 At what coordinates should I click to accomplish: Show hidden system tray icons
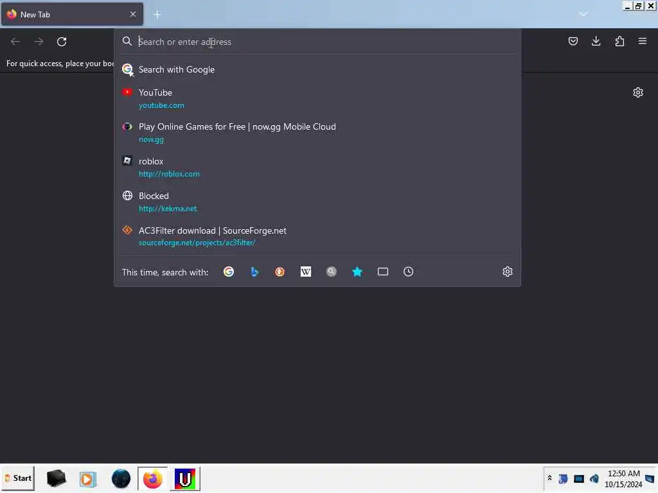[549, 478]
